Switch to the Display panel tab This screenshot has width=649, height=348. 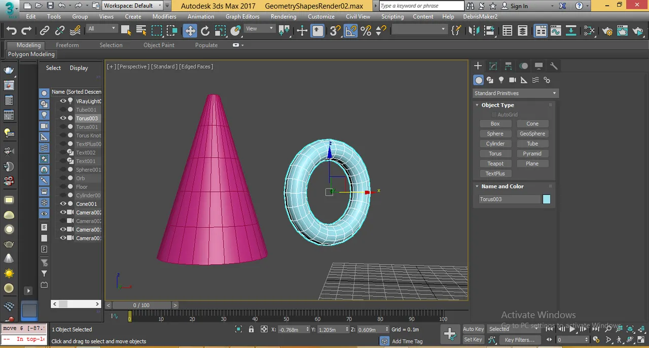[x=538, y=66]
